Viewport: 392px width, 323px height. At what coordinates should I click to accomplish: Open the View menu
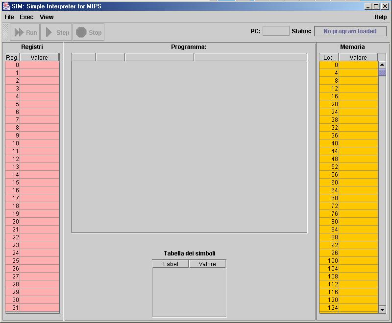click(x=47, y=17)
